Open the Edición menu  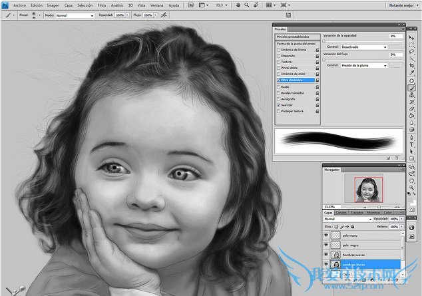click(37, 5)
